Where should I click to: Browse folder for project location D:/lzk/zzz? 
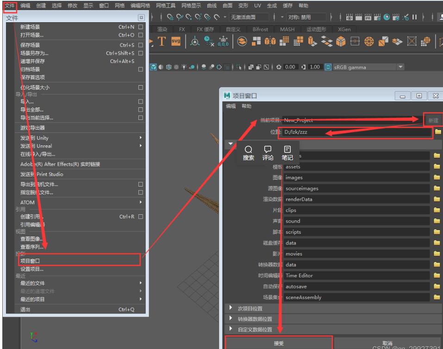tap(437, 132)
